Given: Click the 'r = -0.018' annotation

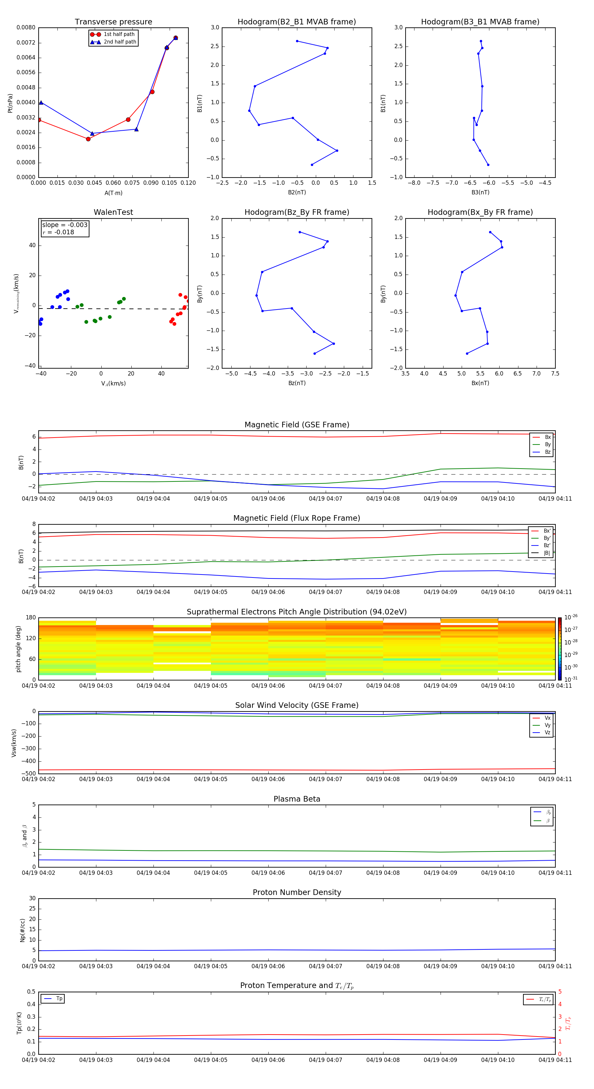Looking at the screenshot, I should tap(58, 232).
